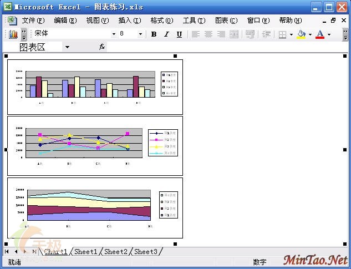Center align the text
Image resolution: width=351 pixels, height=269 pixels.
(208, 34)
